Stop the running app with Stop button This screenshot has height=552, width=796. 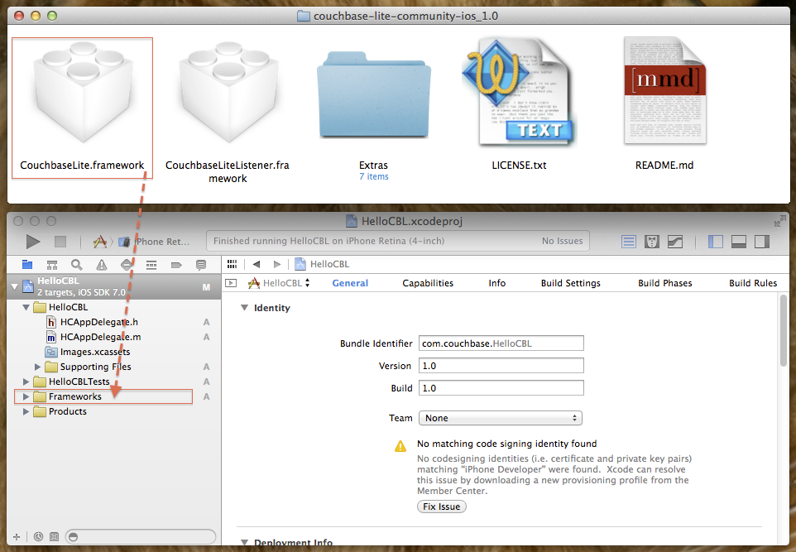[x=60, y=242]
